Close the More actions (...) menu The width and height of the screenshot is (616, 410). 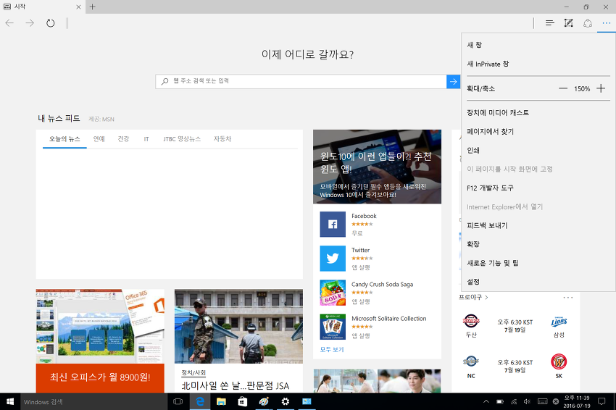pyautogui.click(x=606, y=23)
